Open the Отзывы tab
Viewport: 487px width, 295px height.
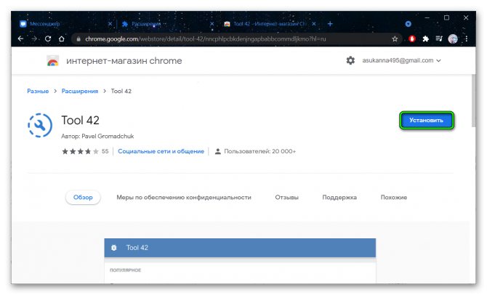click(x=286, y=197)
